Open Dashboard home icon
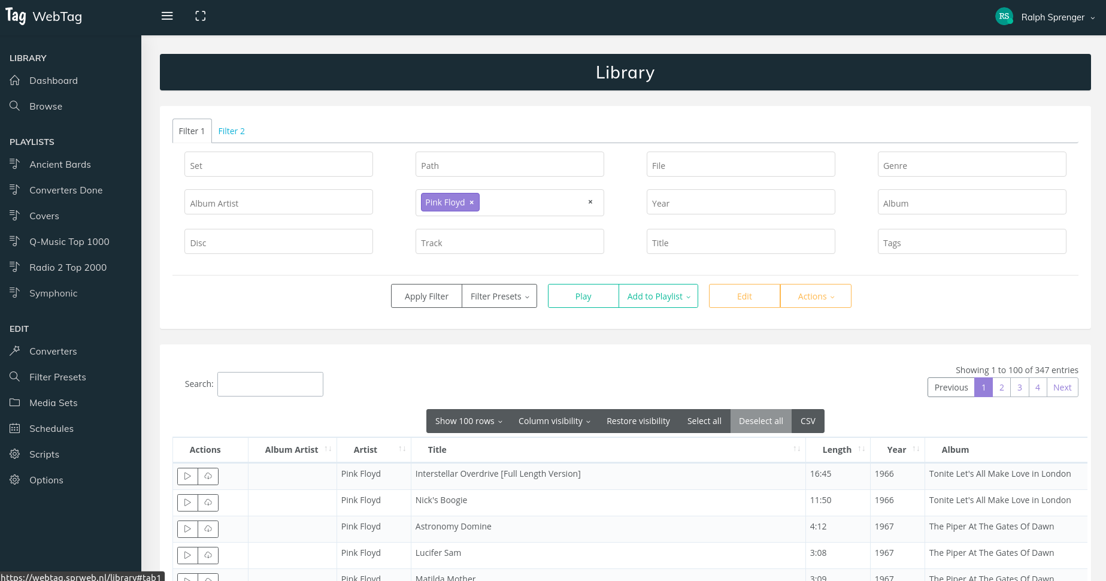The height and width of the screenshot is (581, 1106). (x=15, y=80)
